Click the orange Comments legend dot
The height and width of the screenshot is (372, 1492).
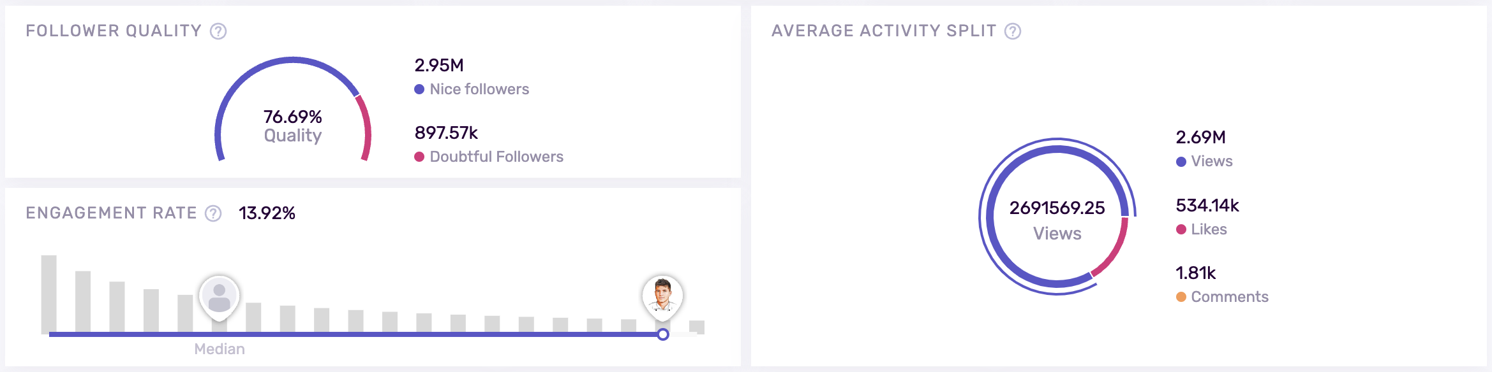1182,297
